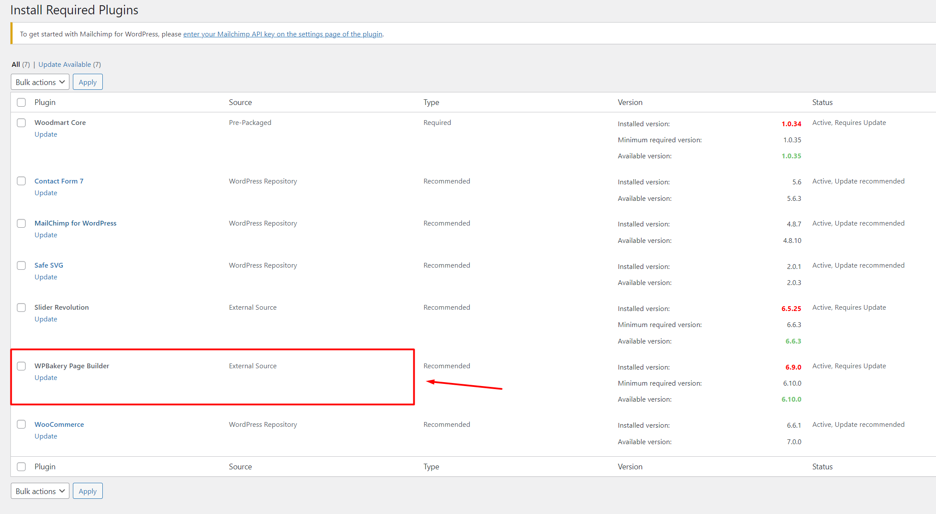Click Update under WPBakery Page Builder
The image size is (936, 514).
click(x=46, y=378)
